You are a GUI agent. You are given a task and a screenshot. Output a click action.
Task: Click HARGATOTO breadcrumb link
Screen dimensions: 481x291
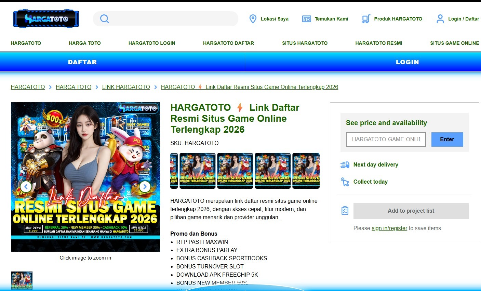tap(28, 87)
